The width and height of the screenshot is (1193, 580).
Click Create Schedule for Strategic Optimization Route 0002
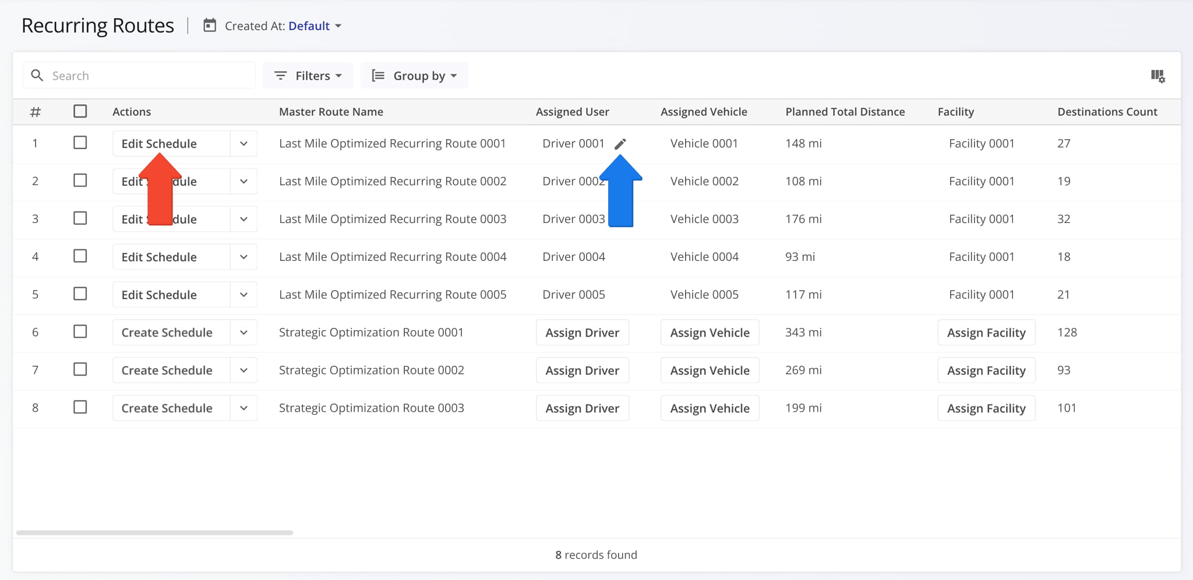coord(167,370)
